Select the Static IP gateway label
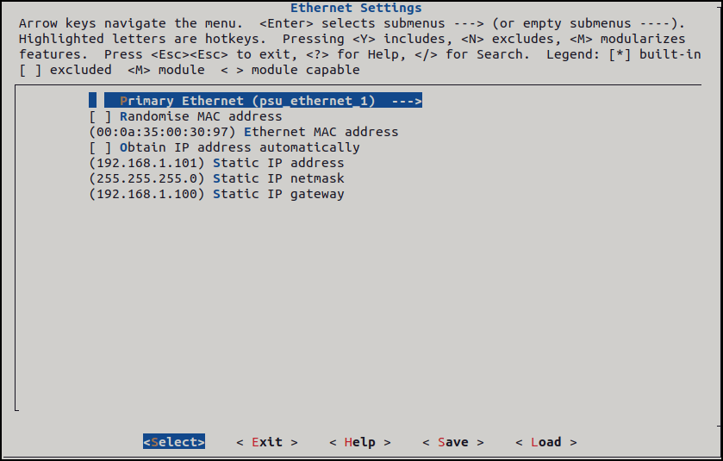This screenshot has width=723, height=461. click(x=278, y=194)
